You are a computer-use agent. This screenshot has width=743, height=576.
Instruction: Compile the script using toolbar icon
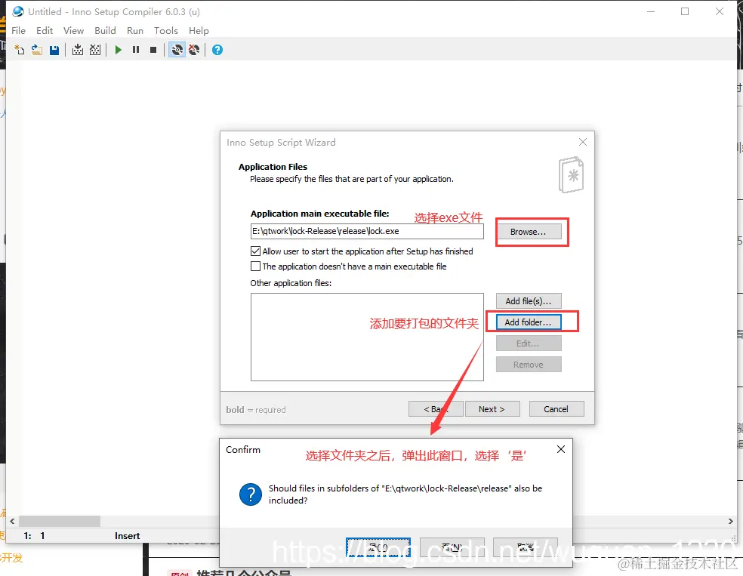click(x=78, y=50)
